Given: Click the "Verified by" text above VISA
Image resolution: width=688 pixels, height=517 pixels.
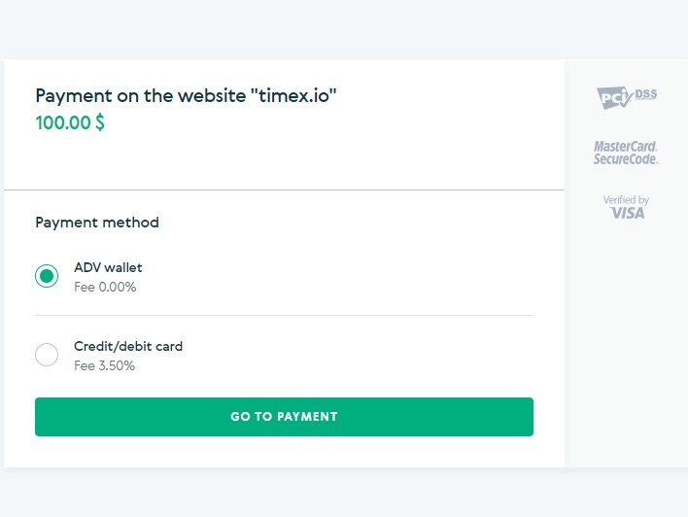Looking at the screenshot, I should pos(626,200).
